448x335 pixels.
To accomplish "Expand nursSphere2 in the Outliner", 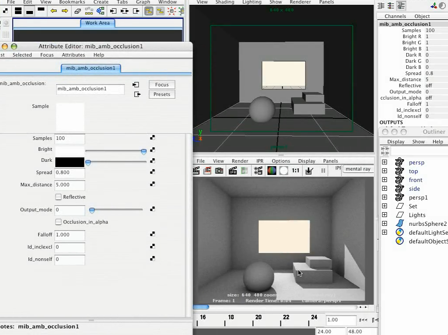I will [x=384, y=223].
